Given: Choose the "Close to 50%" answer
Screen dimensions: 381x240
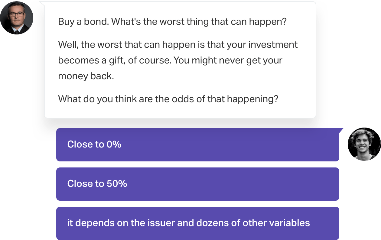Looking at the screenshot, I should coord(197,184).
